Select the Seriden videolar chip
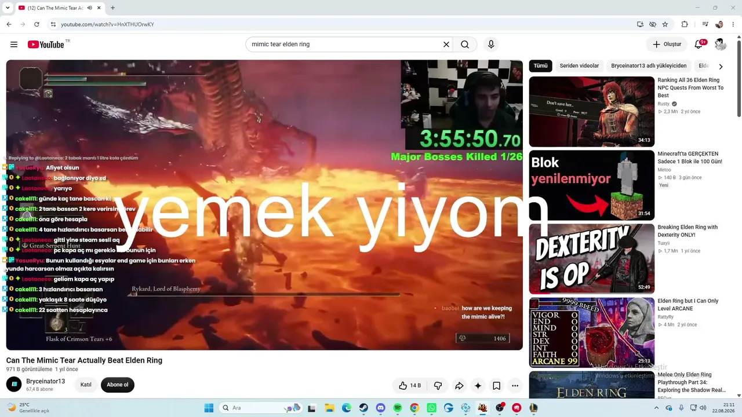742x417 pixels. pos(579,66)
